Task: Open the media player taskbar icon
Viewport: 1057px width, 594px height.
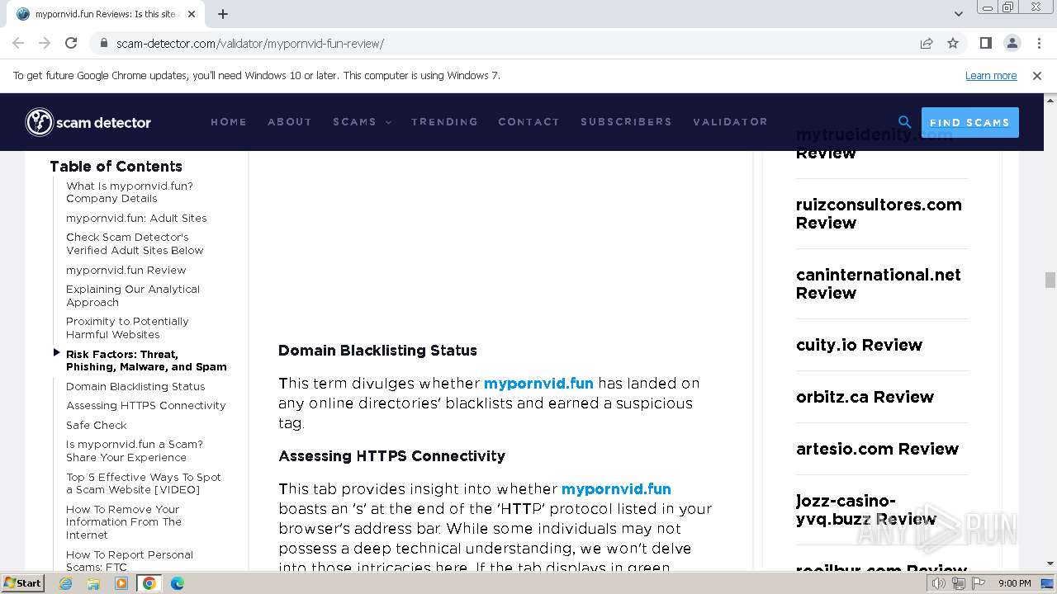Action: [x=121, y=582]
